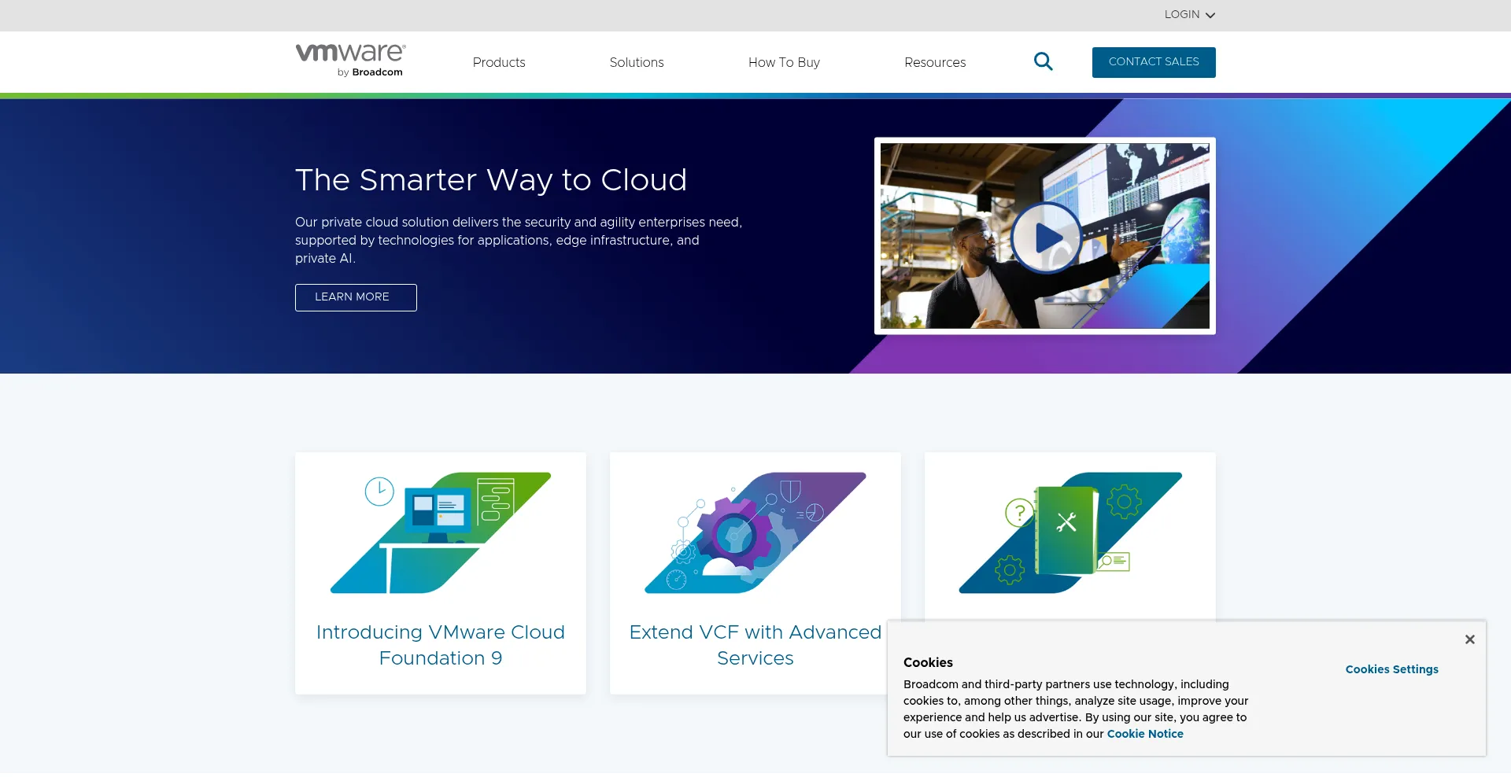Click the VMware Cloud Foundation 9 illustration
The image size is (1511, 781).
tap(440, 532)
